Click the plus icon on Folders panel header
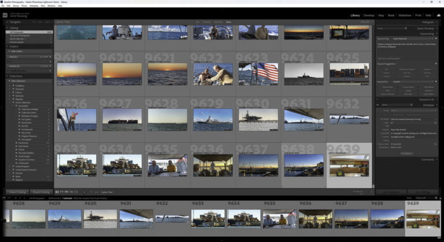Screen dimensions: 444x242 pos(51,46)
